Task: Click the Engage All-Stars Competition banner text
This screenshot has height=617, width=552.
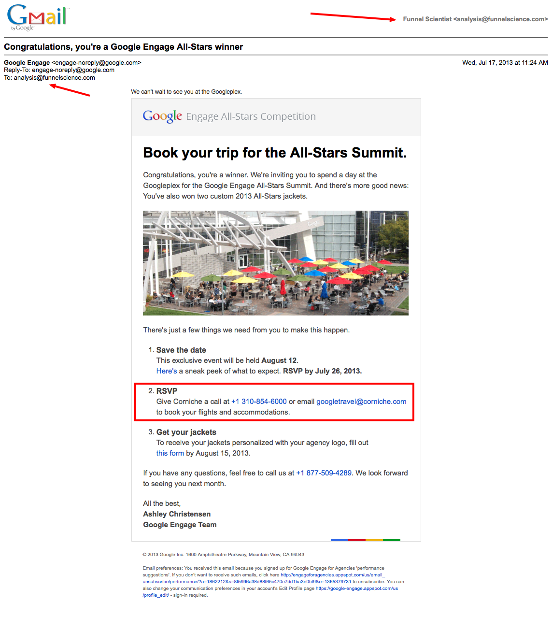Action: [251, 116]
